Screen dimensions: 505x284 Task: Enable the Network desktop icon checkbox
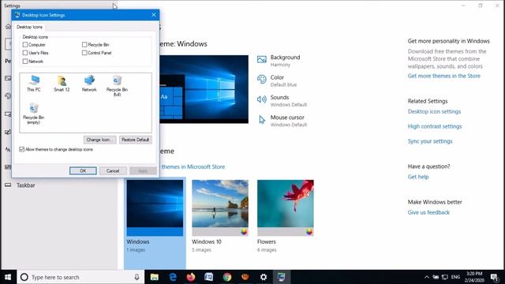pos(25,61)
